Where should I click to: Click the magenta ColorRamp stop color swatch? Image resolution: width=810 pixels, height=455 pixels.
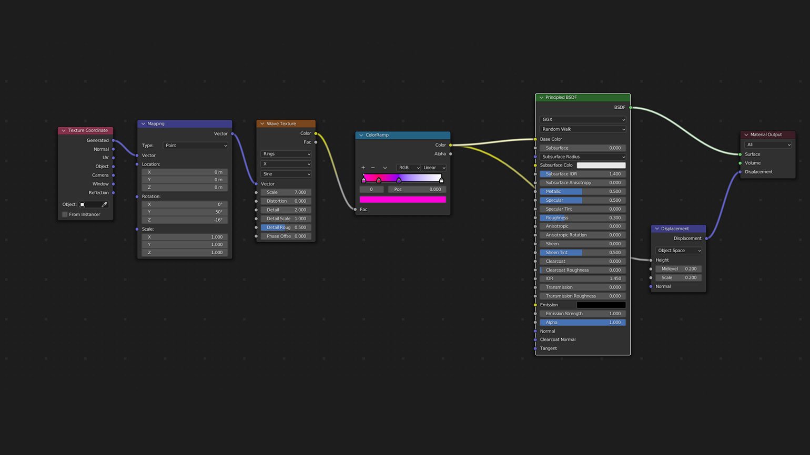click(403, 200)
